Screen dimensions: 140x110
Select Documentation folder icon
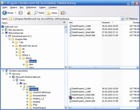tap(30, 96)
